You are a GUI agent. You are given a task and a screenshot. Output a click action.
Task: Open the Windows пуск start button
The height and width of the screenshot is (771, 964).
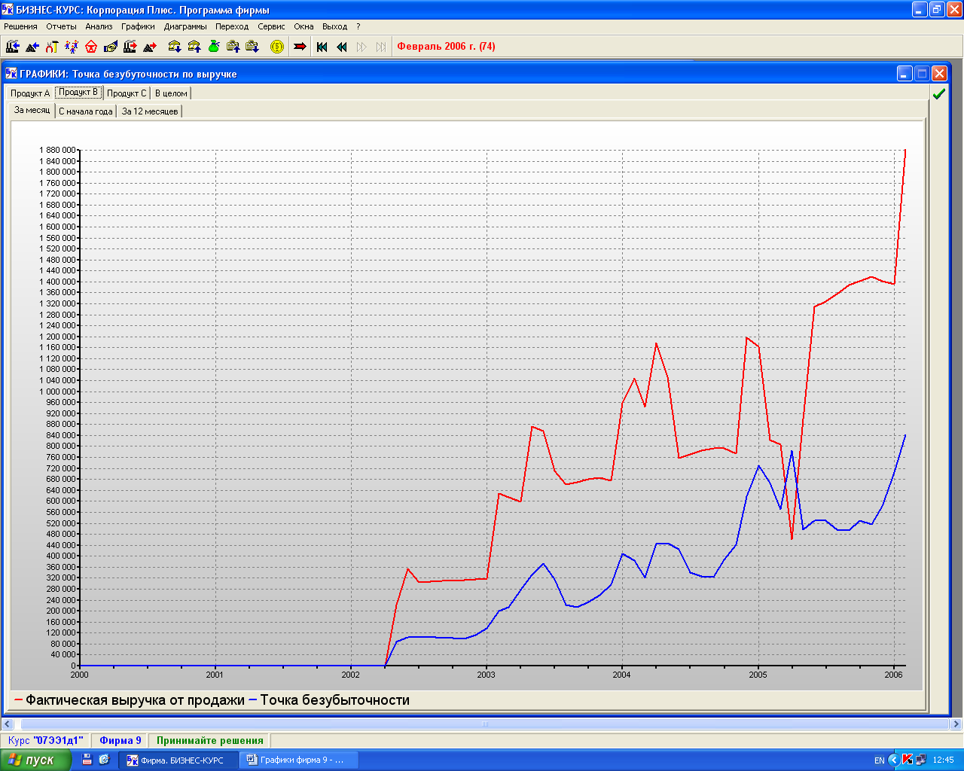click(35, 760)
